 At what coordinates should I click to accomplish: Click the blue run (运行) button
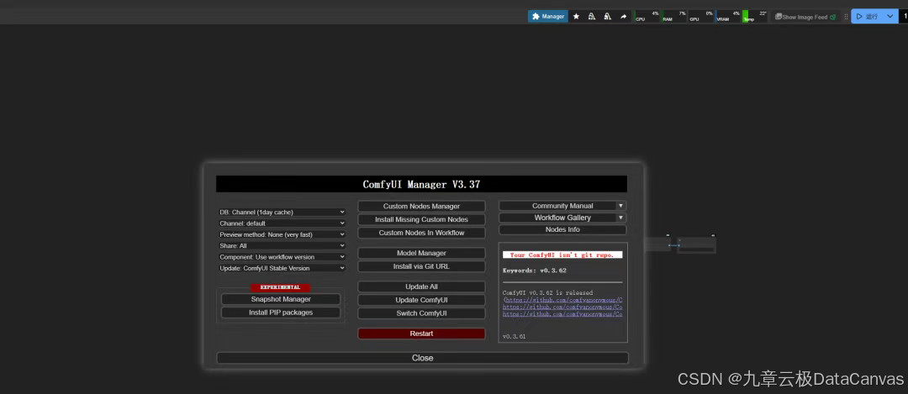866,16
